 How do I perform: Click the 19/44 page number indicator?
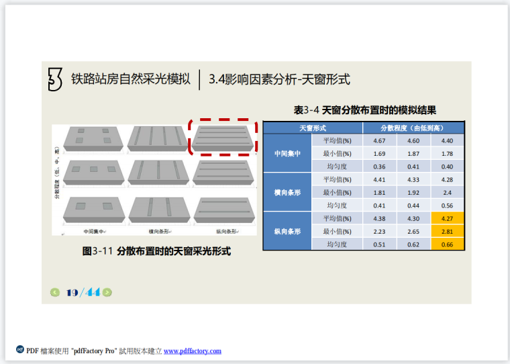click(x=82, y=292)
